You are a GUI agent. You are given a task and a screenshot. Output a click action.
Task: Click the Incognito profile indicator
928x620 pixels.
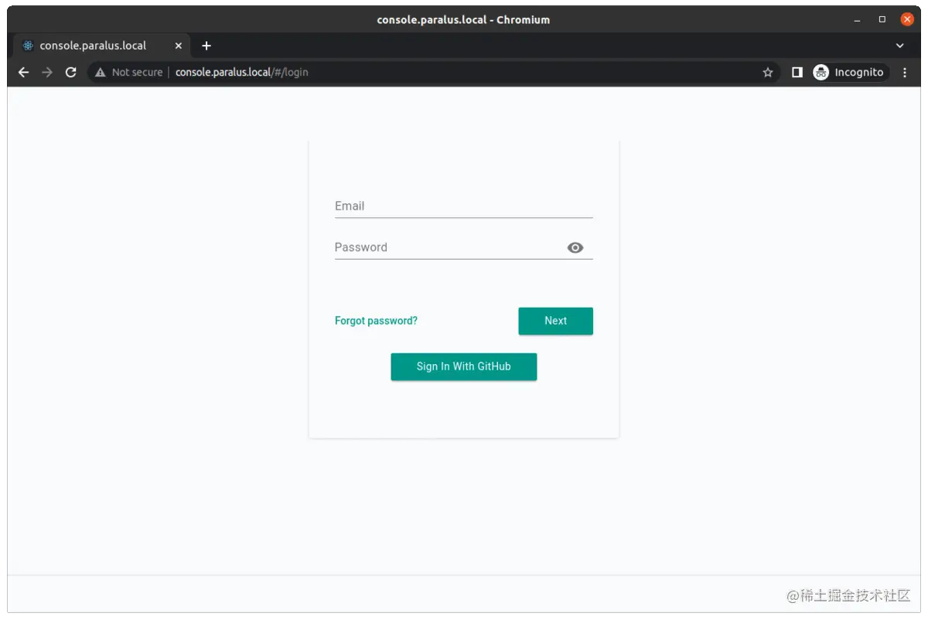tap(849, 72)
